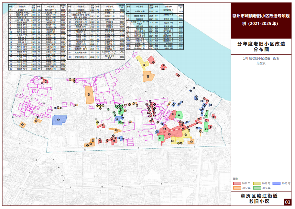The width and height of the screenshot is (295, 209).
Task: Pick the 2025 年 blue legend swatch
Action: tap(277, 183)
